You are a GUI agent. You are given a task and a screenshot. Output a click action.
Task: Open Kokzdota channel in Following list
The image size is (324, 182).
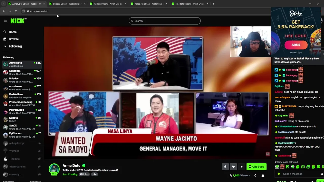tap(22, 72)
